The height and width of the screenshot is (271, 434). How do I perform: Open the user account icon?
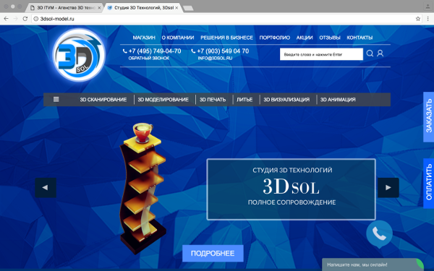[x=380, y=53]
